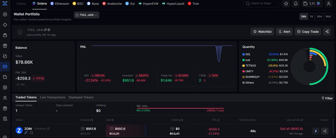Click the smiley wallet avatar
The height and width of the screenshot is (138, 336).
coord(20,32)
